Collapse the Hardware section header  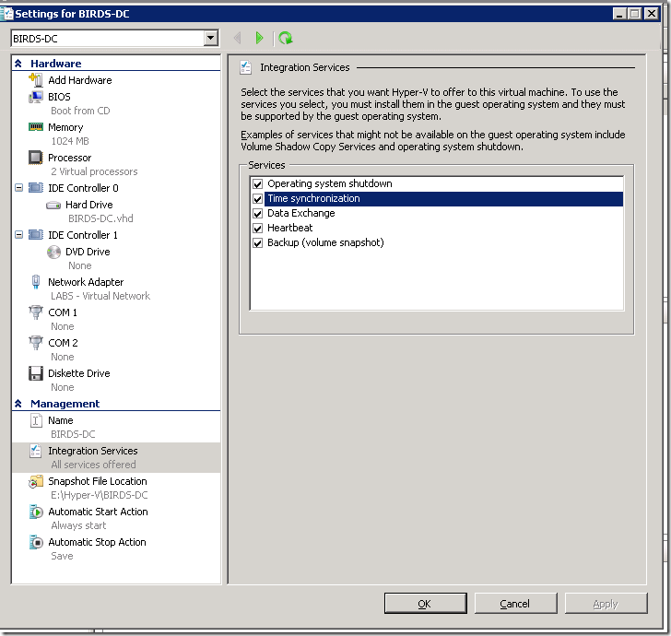(18, 64)
